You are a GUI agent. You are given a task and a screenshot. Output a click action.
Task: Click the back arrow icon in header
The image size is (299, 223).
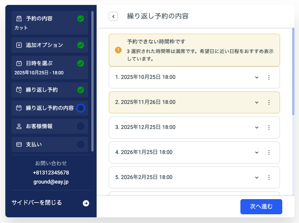click(113, 16)
